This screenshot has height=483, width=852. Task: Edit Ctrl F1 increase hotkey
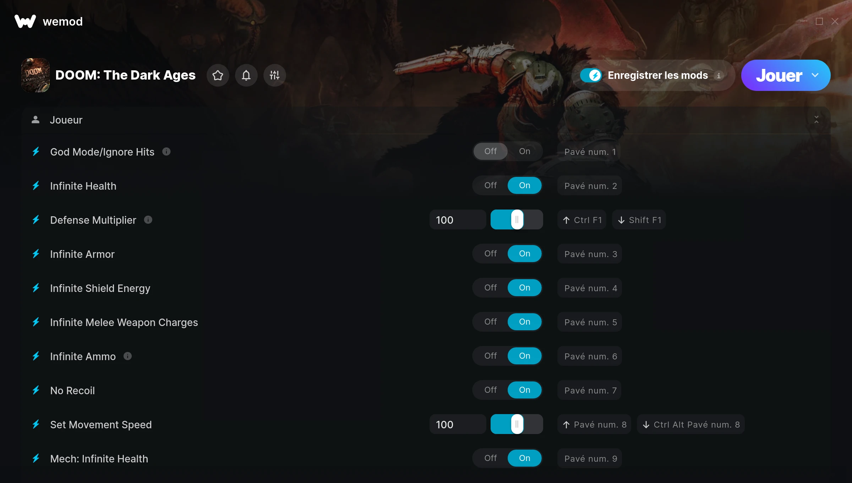point(582,220)
